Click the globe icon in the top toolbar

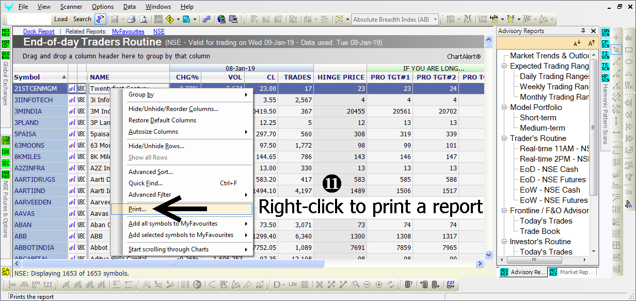point(221,19)
